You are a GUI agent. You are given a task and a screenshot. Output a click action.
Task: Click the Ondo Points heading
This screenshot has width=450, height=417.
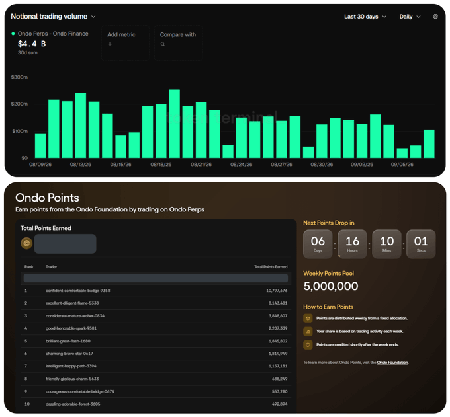pyautogui.click(x=47, y=198)
